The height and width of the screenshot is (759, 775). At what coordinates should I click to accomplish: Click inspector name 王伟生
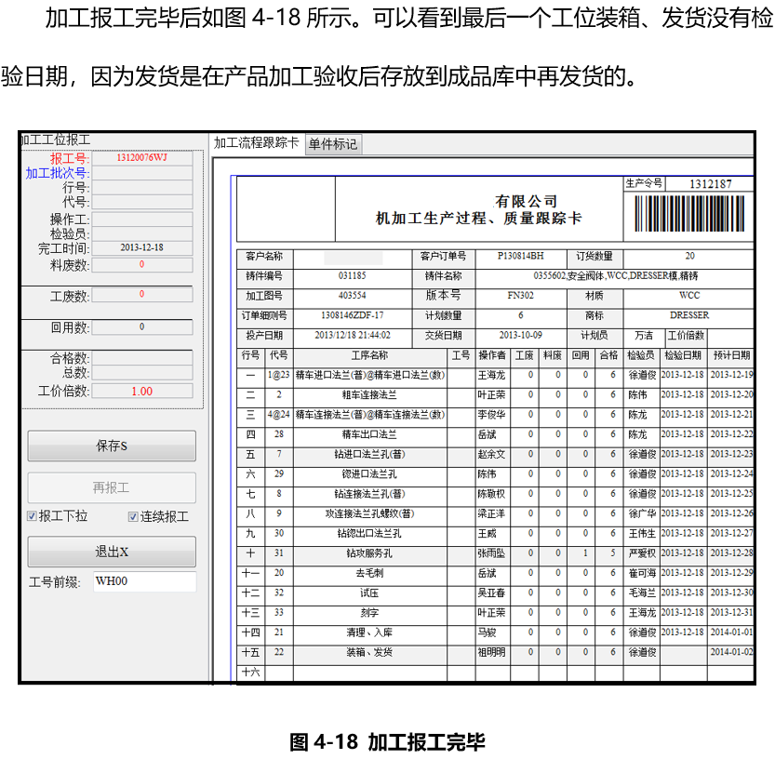[642, 533]
